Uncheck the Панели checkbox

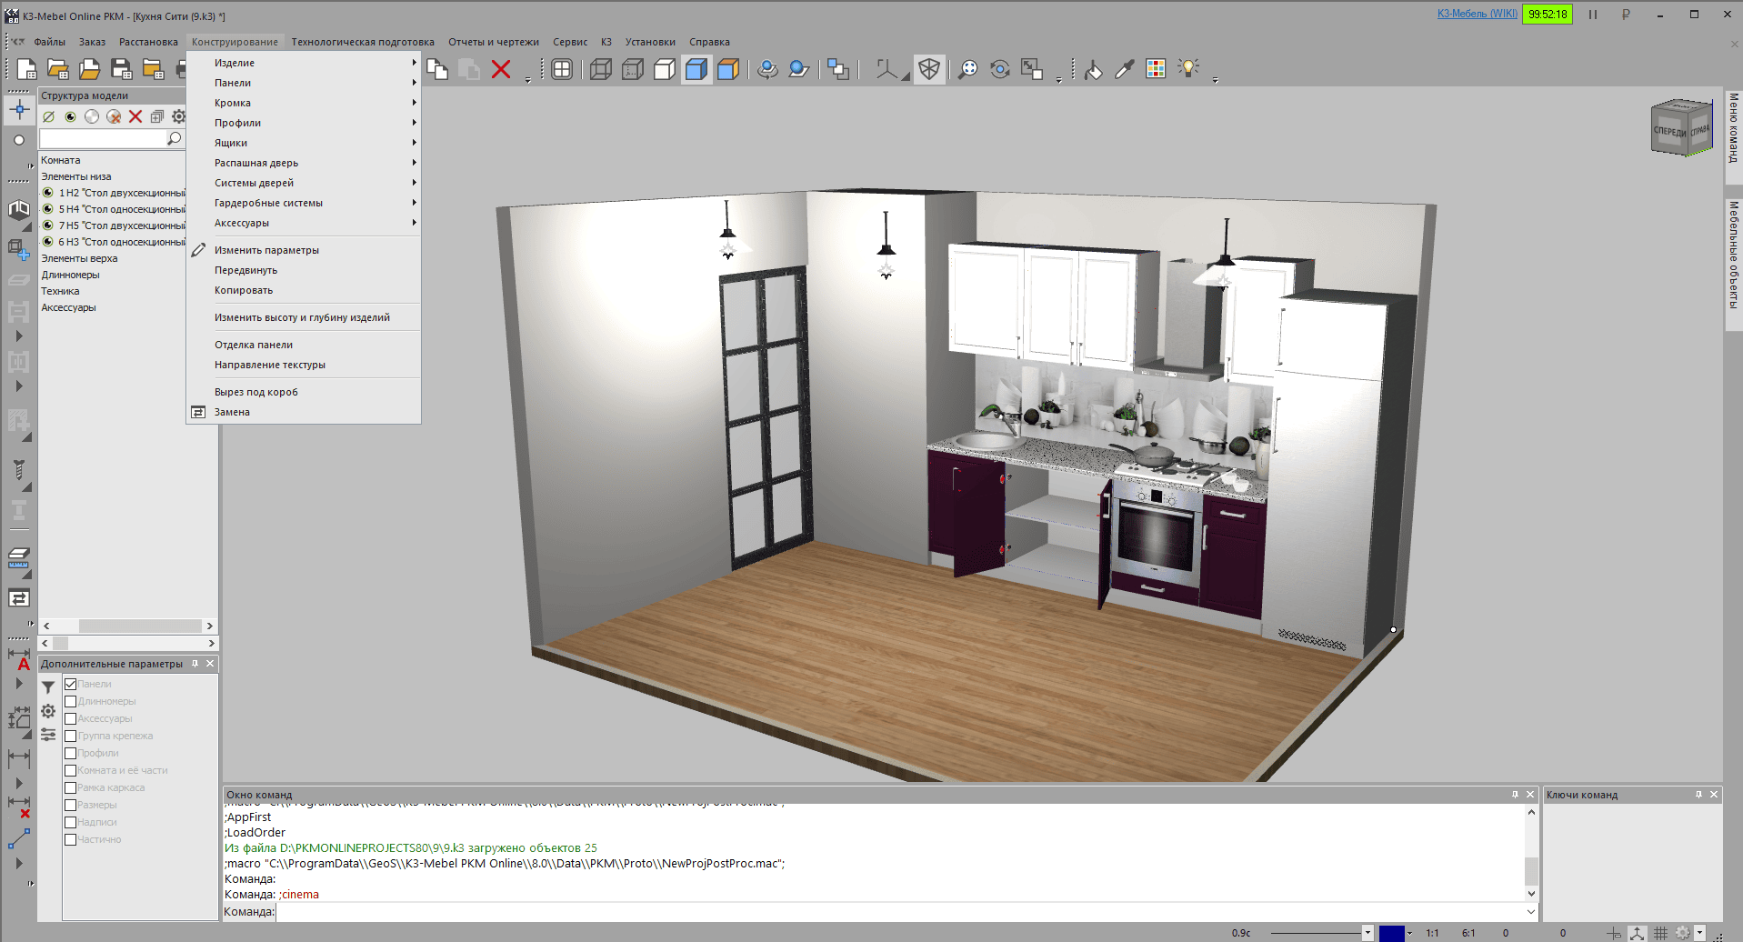point(70,684)
